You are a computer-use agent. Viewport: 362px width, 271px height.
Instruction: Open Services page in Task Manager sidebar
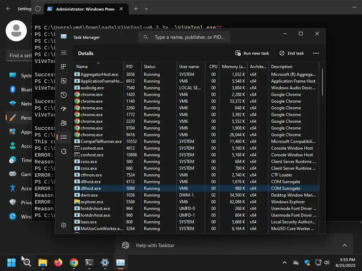coord(64,151)
